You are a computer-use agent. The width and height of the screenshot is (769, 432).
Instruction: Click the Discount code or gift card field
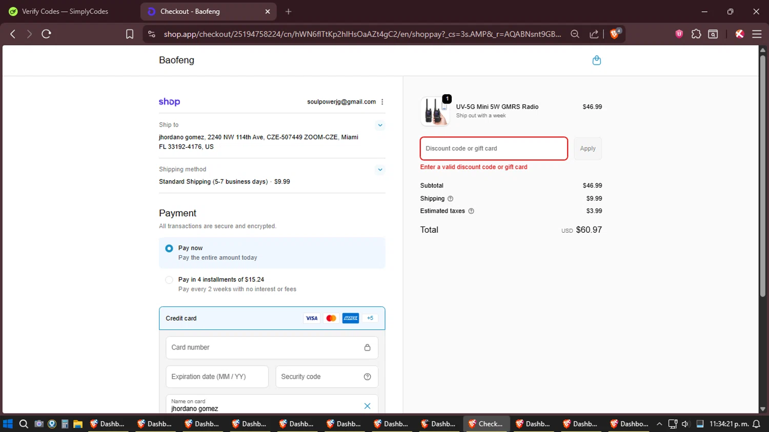(x=494, y=149)
